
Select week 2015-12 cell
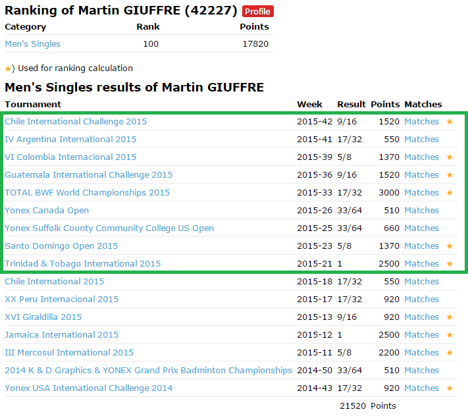315,334
